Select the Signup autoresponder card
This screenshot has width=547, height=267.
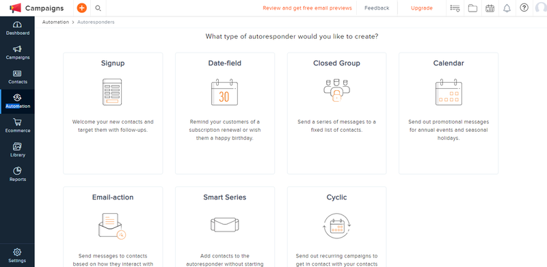point(113,113)
